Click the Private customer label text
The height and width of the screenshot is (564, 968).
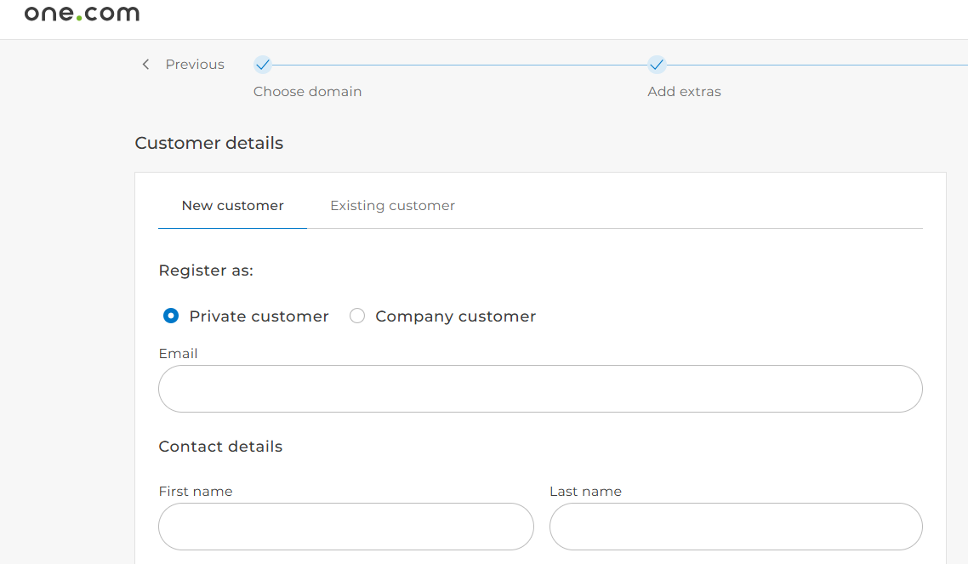[x=259, y=316]
